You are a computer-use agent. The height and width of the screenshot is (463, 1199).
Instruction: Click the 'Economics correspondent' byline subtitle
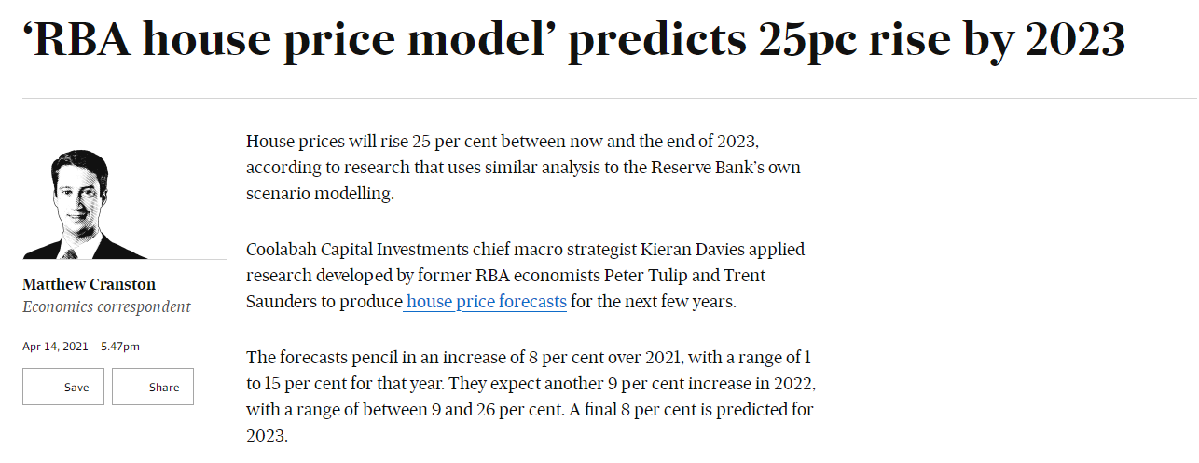point(106,306)
